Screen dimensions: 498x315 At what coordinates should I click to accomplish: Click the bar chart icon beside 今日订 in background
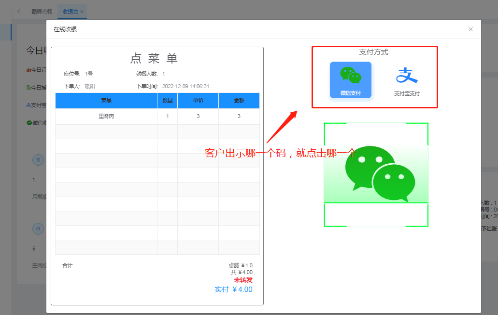tap(28, 70)
